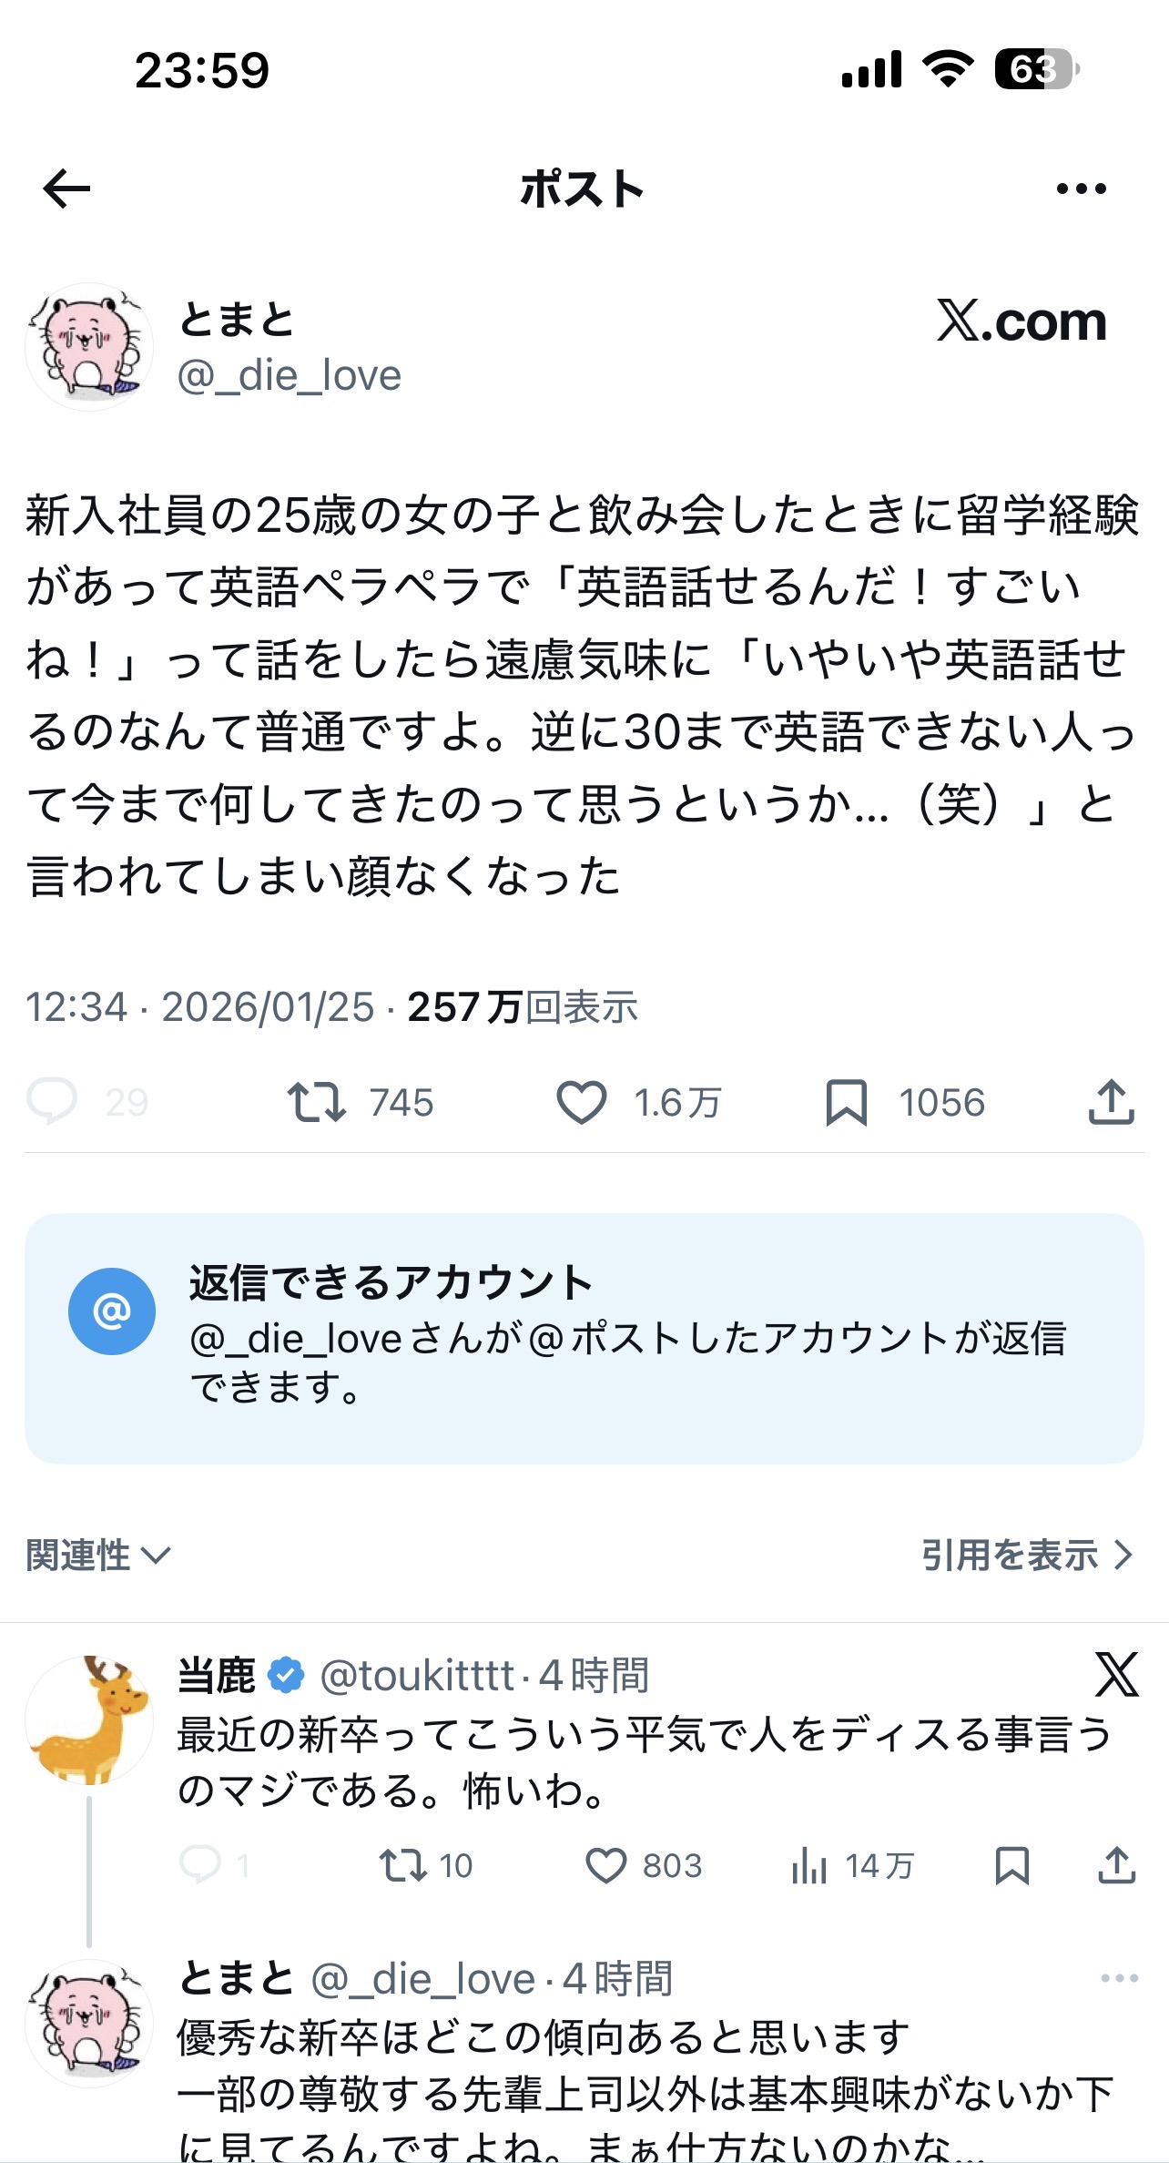Tap the repost icon on main post

316,1102
